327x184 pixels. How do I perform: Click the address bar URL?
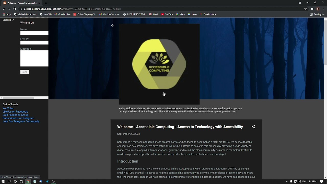tap(72, 9)
